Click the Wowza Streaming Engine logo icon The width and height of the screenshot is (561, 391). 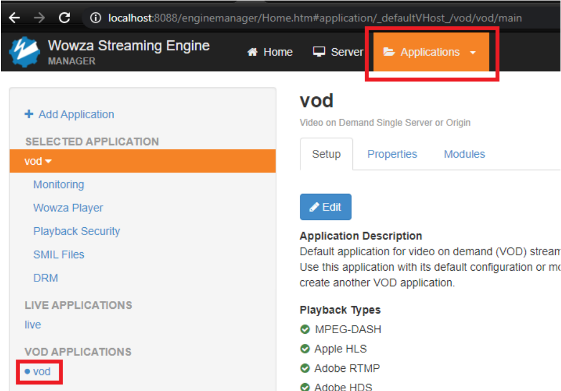click(24, 52)
